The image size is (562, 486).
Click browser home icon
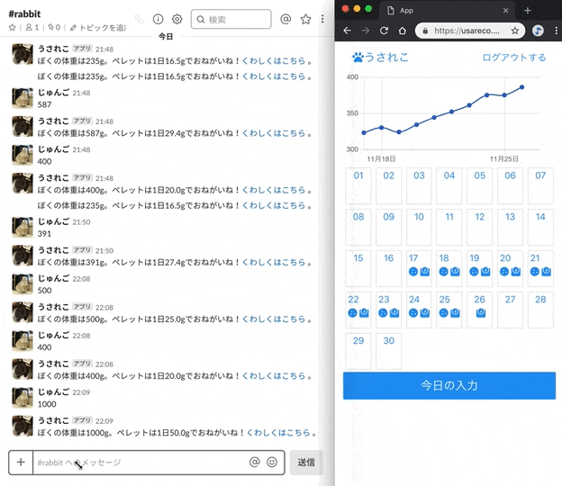point(403,31)
